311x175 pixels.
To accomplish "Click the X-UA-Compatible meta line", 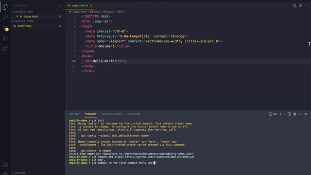I will [137, 36].
